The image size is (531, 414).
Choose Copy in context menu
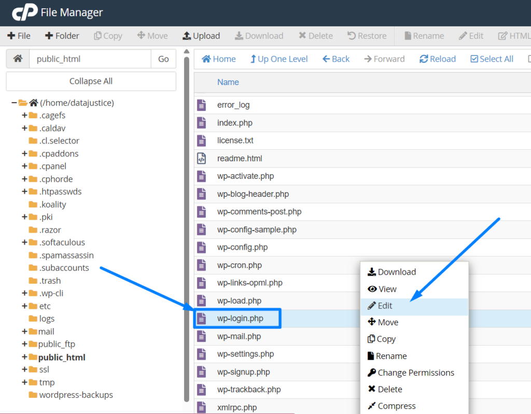click(414, 339)
